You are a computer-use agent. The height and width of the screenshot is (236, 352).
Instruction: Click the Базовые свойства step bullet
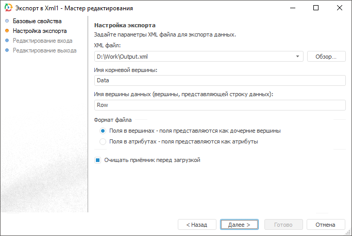7,21
